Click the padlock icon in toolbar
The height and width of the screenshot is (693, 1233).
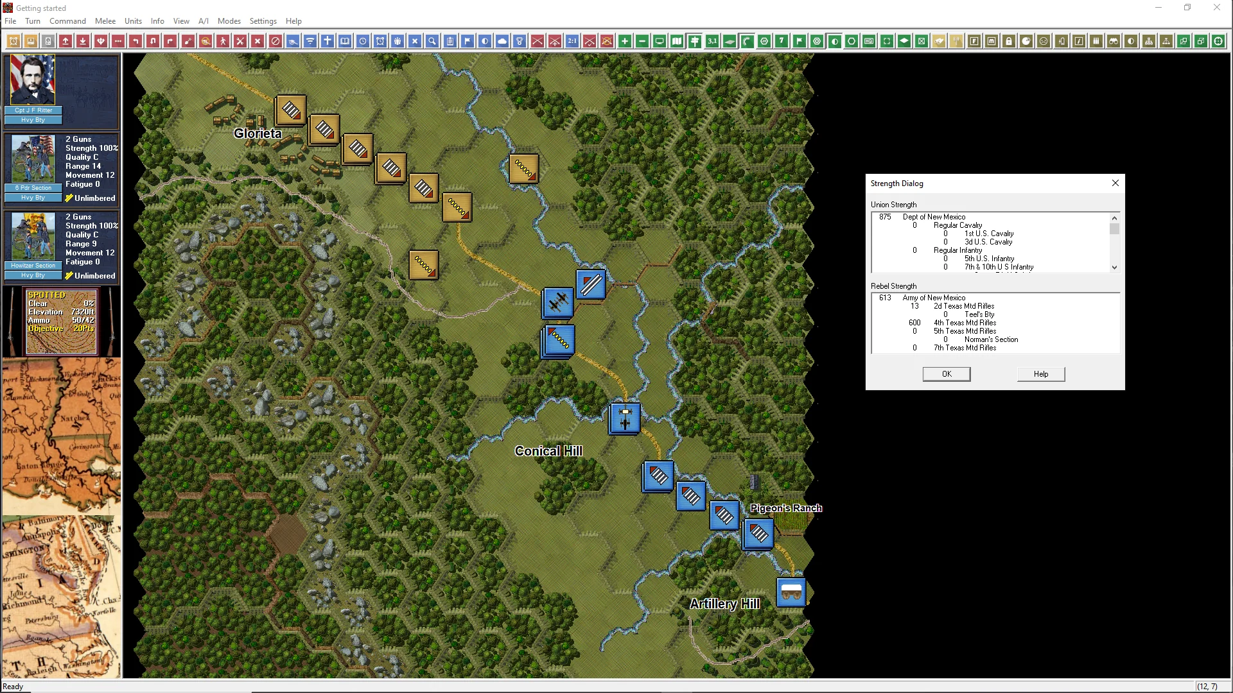coord(1009,41)
